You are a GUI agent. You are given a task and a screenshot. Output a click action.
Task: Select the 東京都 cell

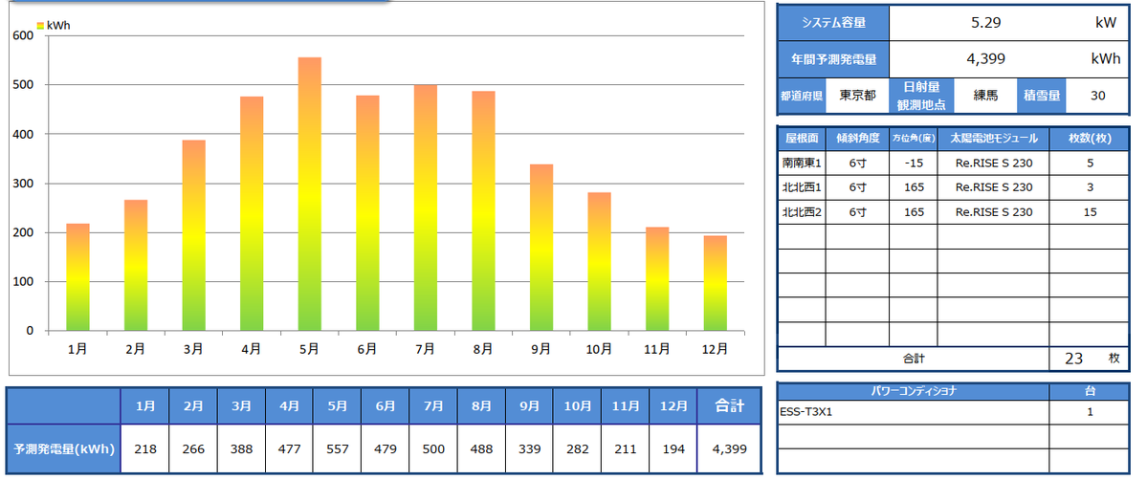[857, 96]
